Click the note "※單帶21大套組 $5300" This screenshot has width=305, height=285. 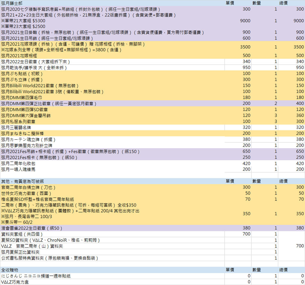click(x=23, y=21)
